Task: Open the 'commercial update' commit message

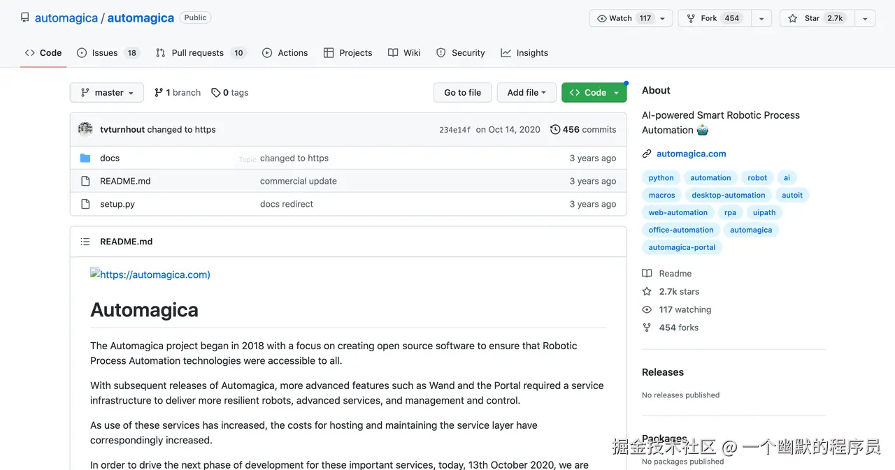Action: [299, 181]
